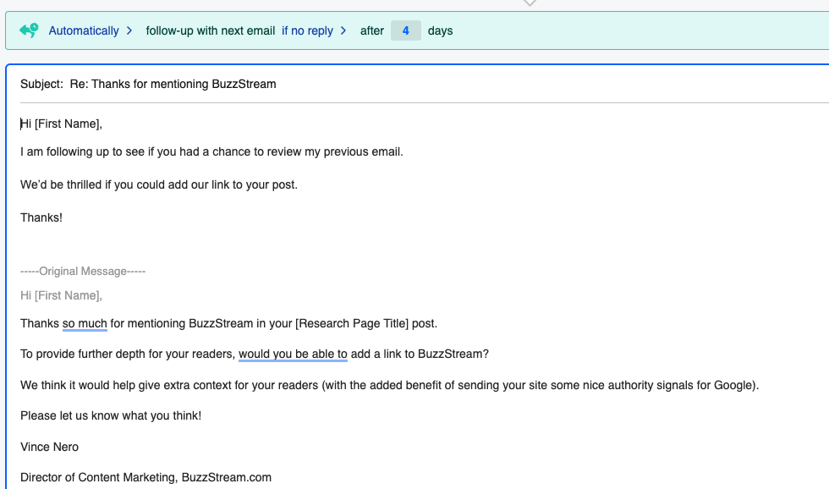Click the green follow-up reply arrow icon
Image resolution: width=829 pixels, height=489 pixels.
29,30
